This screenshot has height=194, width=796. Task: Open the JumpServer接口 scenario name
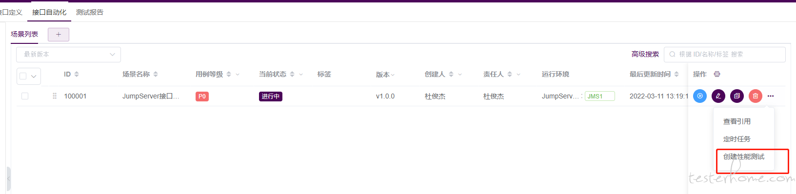tap(151, 96)
